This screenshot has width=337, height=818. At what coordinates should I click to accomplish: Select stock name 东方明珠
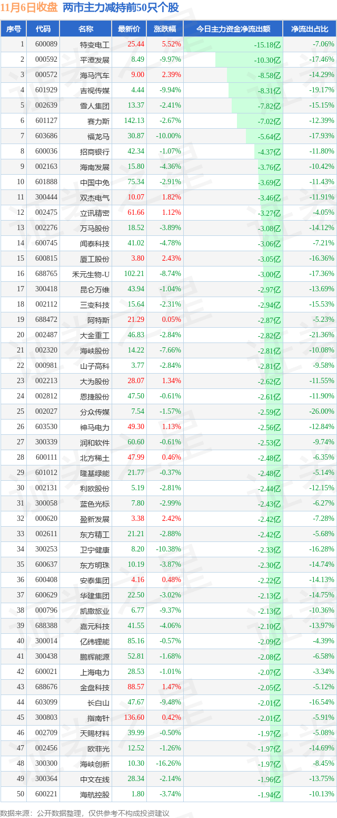click(x=95, y=565)
